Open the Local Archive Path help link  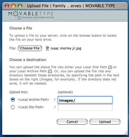click(50, 71)
